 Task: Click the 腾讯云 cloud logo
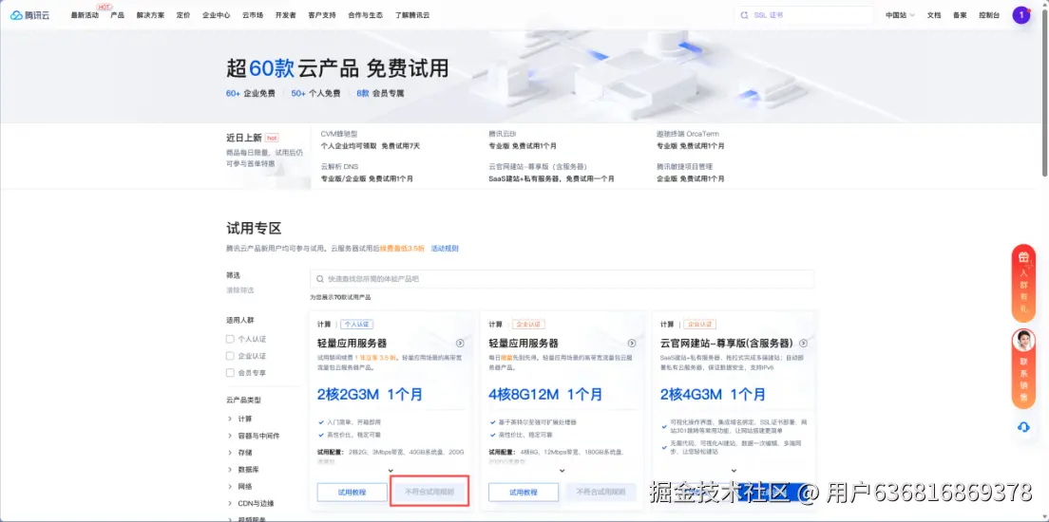click(29, 14)
